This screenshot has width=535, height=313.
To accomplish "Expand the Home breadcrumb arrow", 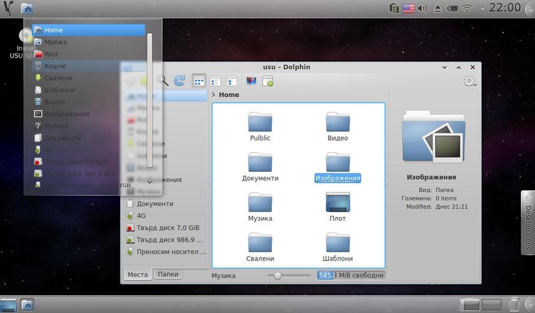I will [213, 95].
